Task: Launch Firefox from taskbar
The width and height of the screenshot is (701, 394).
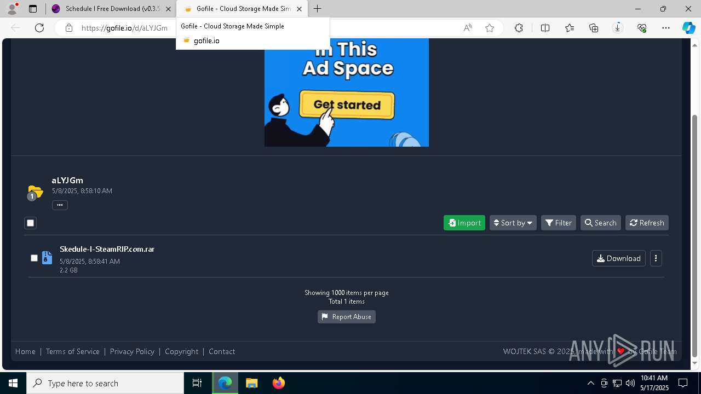Action: 278,383
